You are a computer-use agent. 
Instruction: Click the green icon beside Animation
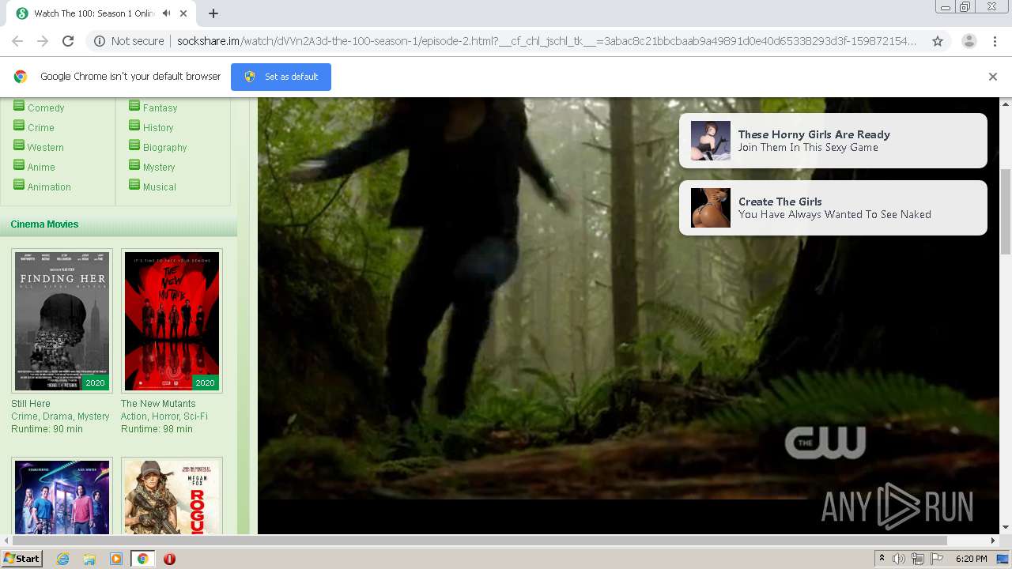click(x=19, y=184)
